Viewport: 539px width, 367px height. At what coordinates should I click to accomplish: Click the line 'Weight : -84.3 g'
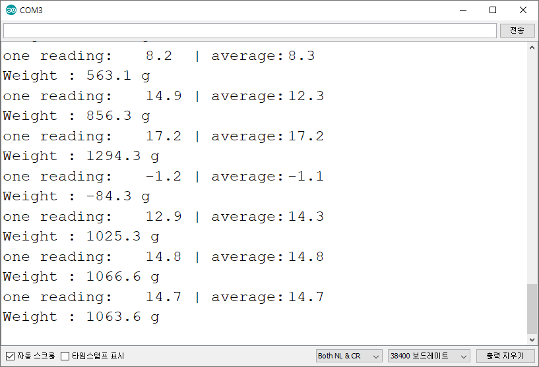pyautogui.click(x=77, y=196)
